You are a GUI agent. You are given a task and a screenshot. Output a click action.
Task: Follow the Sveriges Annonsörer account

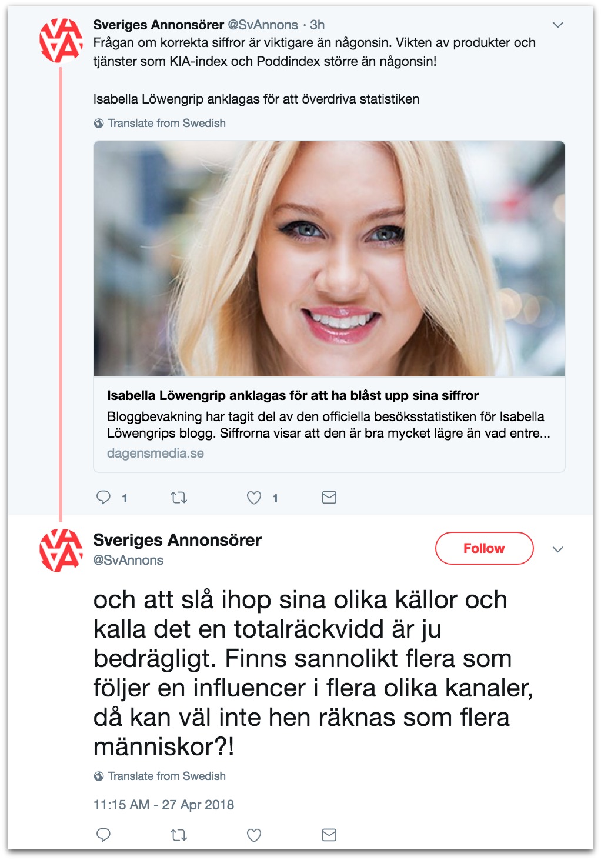tap(484, 548)
